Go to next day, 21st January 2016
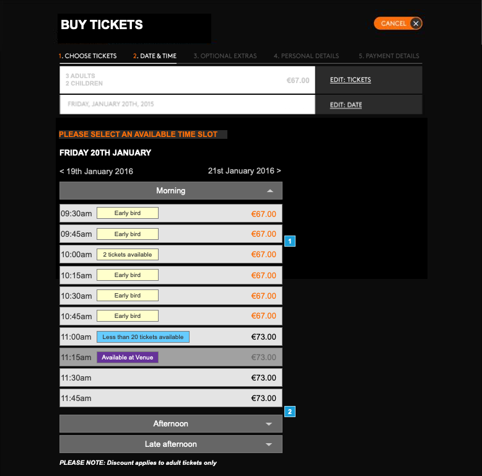482x476 pixels. 244,170
